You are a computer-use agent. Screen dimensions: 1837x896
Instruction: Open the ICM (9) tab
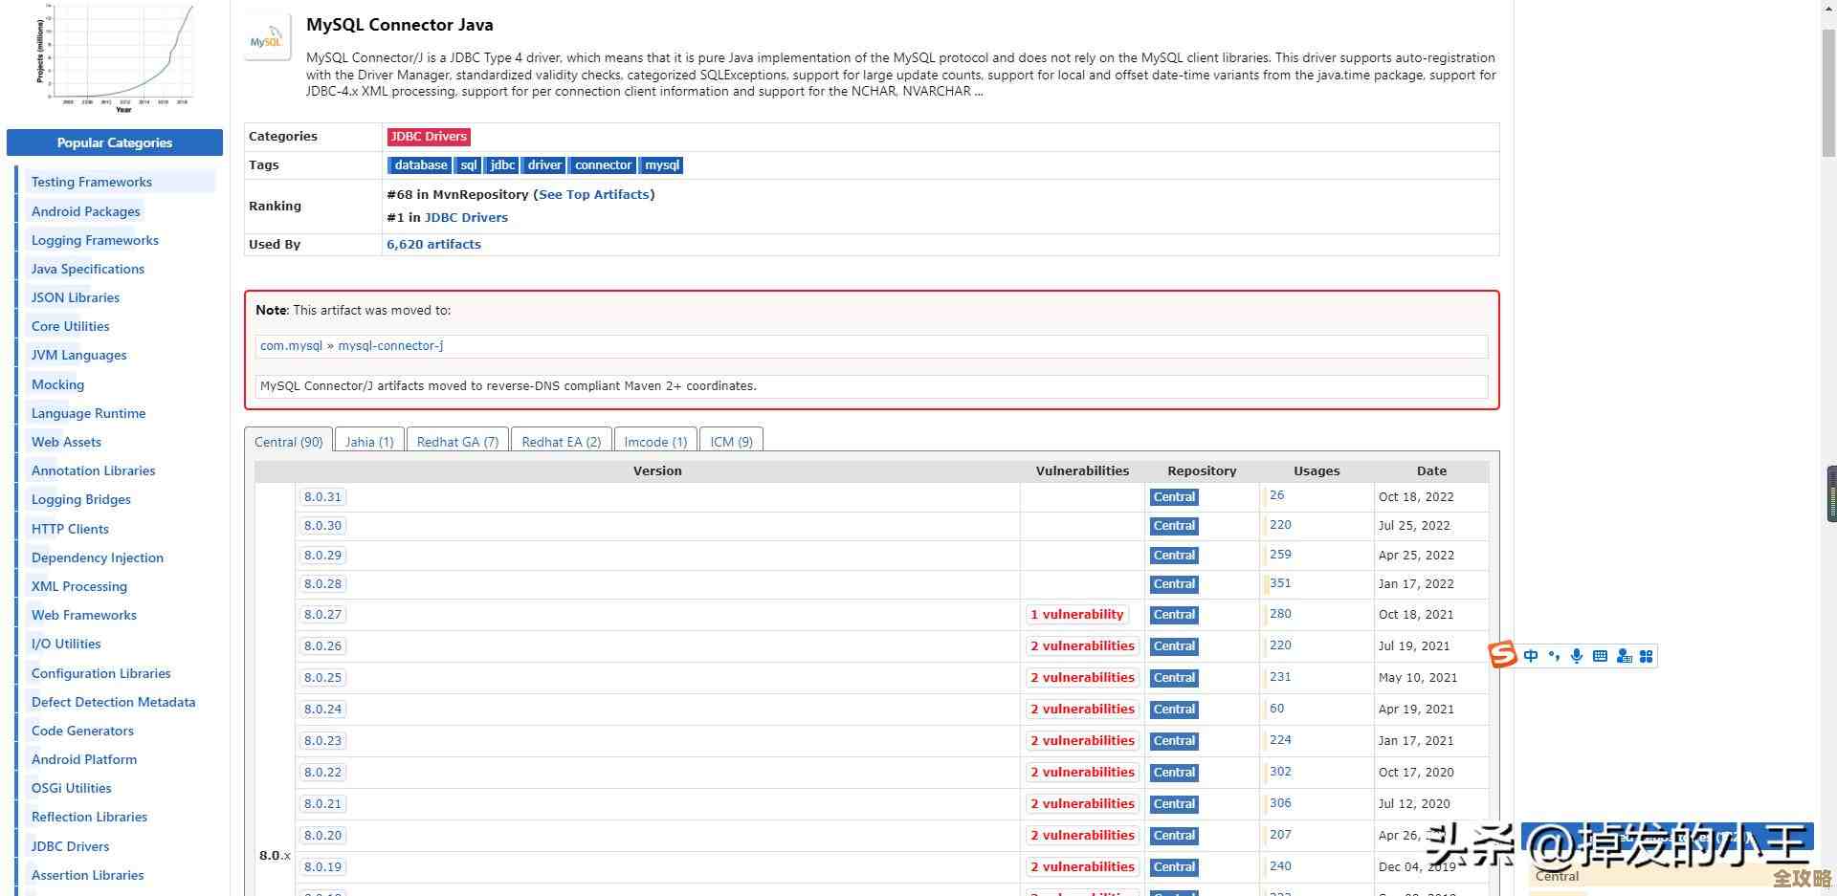731,441
